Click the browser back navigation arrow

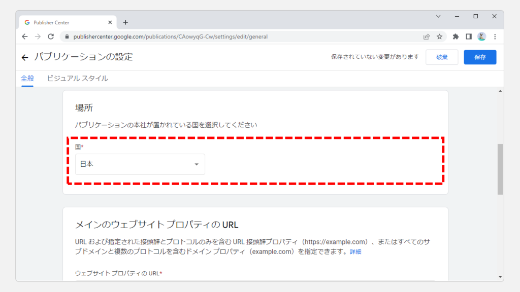tap(25, 36)
